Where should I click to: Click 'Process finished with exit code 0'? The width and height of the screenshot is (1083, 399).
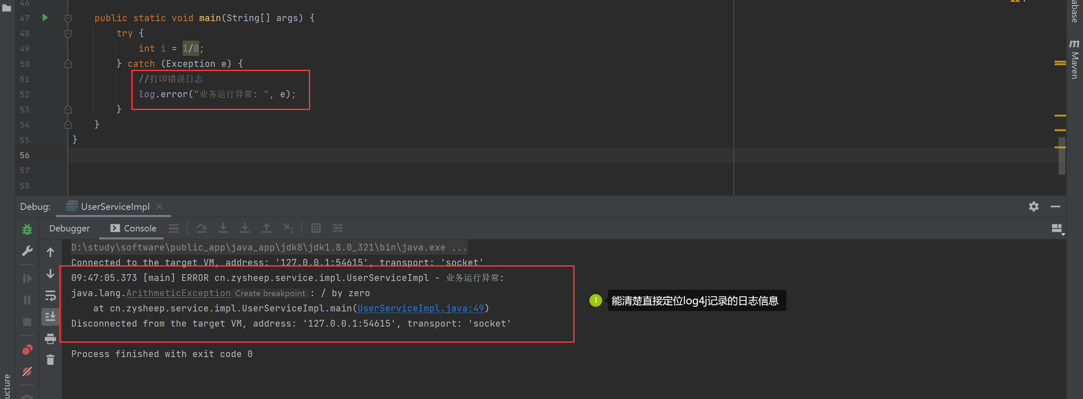click(162, 354)
